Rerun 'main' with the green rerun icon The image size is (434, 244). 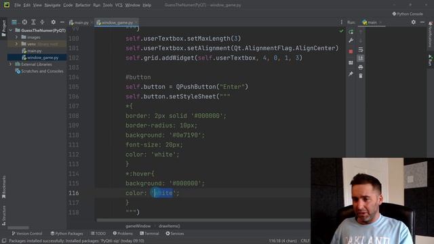tap(351, 32)
